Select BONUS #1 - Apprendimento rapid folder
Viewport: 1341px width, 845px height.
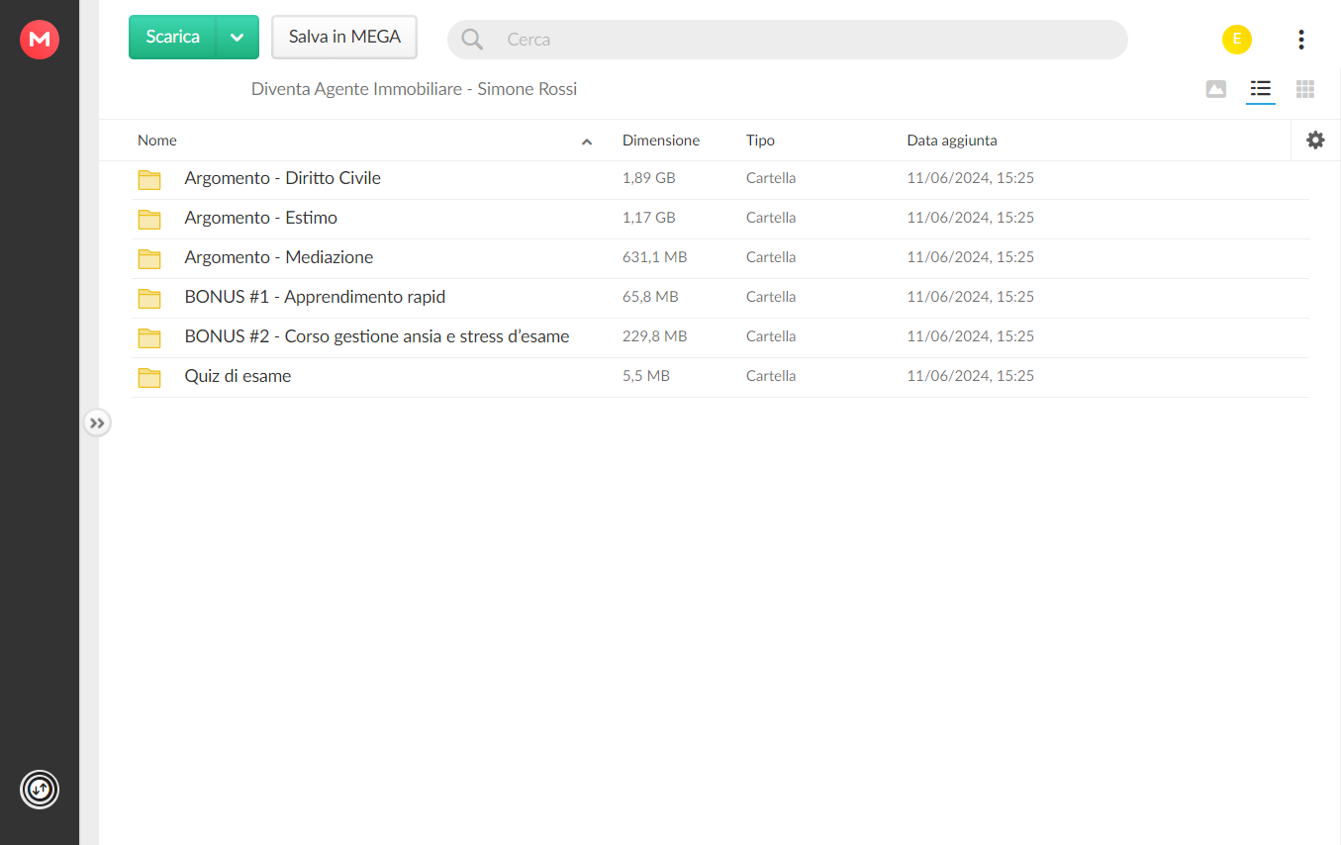pyautogui.click(x=720, y=298)
